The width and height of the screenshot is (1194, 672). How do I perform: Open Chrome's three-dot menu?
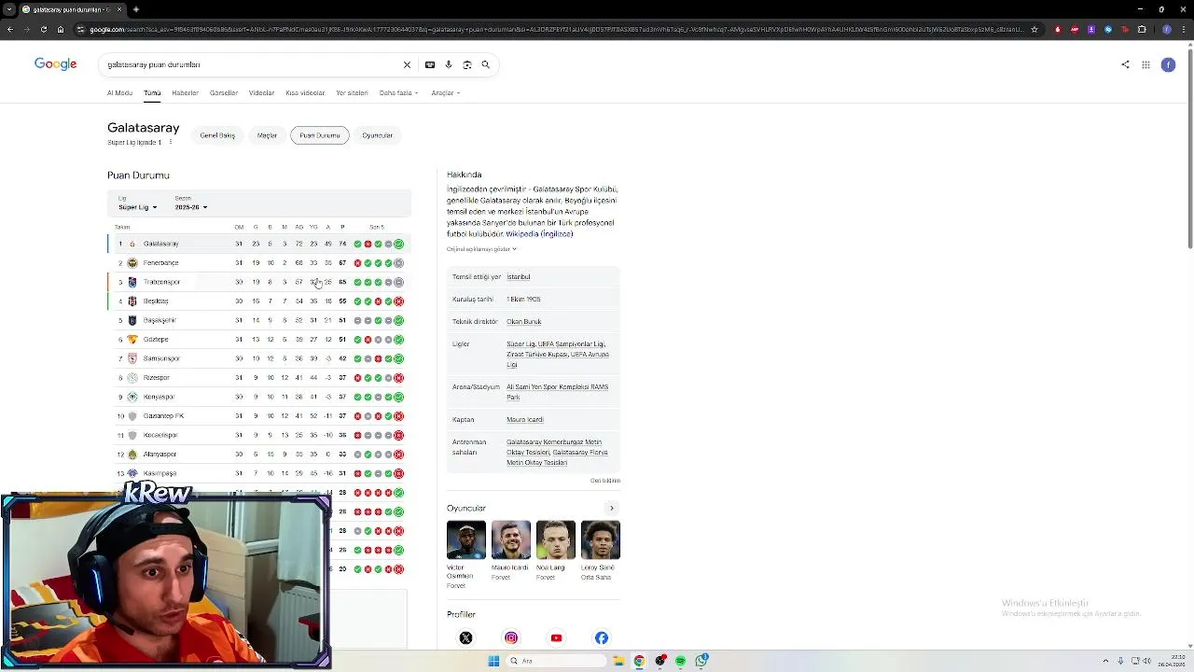pyautogui.click(x=1182, y=29)
